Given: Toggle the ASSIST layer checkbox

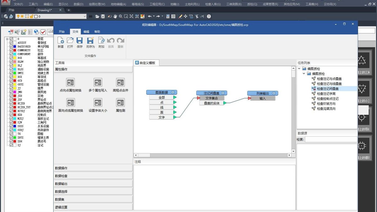Looking at the screenshot, I should 11,43.
